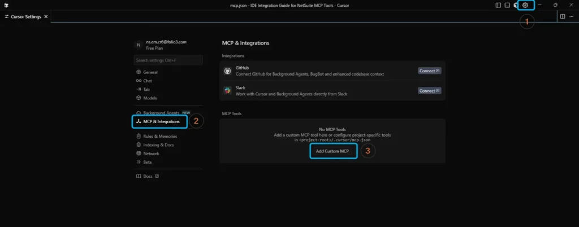Toggle the bottom panel layout icon
This screenshot has width=579, height=227.
(x=507, y=5)
